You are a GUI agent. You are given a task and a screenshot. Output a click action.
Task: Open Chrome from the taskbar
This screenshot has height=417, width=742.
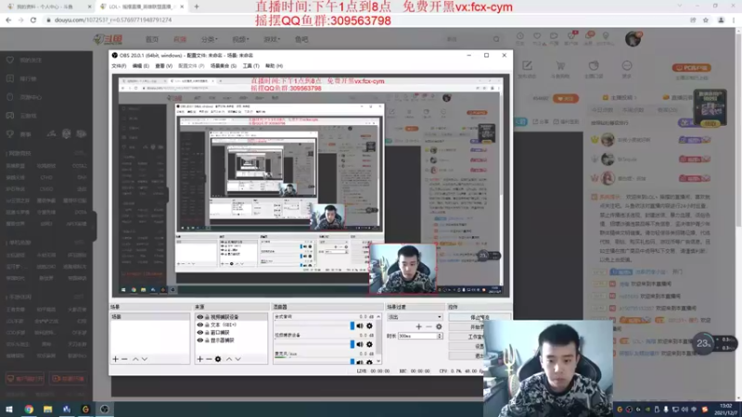[x=29, y=409]
